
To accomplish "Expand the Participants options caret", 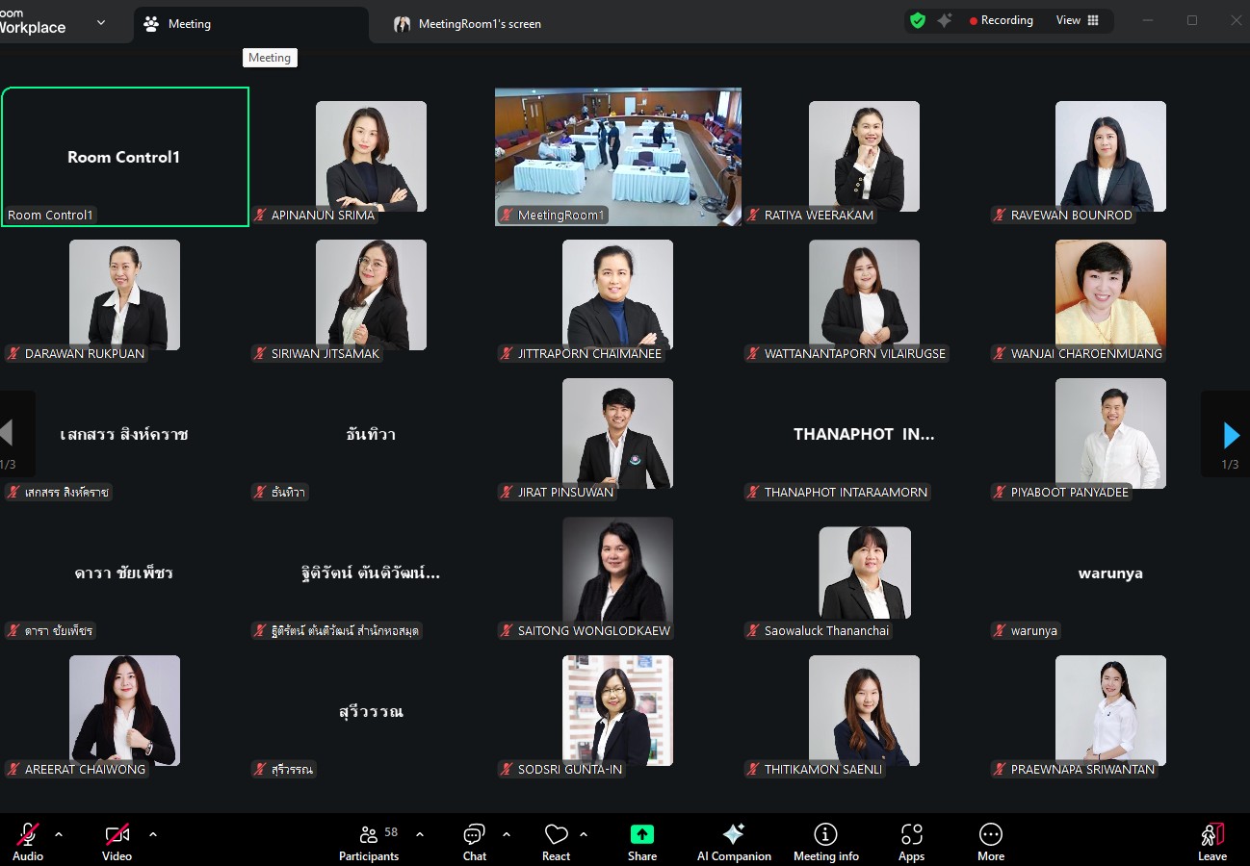I will click(420, 834).
